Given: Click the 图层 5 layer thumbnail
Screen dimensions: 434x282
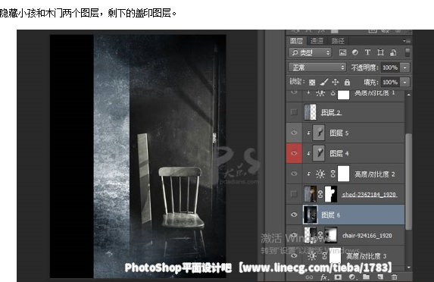Looking at the screenshot, I should coord(319,133).
